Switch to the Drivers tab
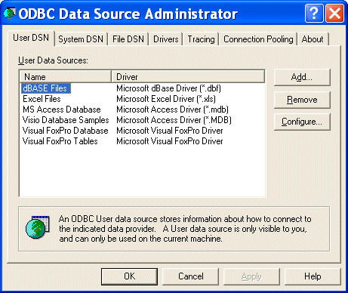The image size is (348, 293). point(166,39)
